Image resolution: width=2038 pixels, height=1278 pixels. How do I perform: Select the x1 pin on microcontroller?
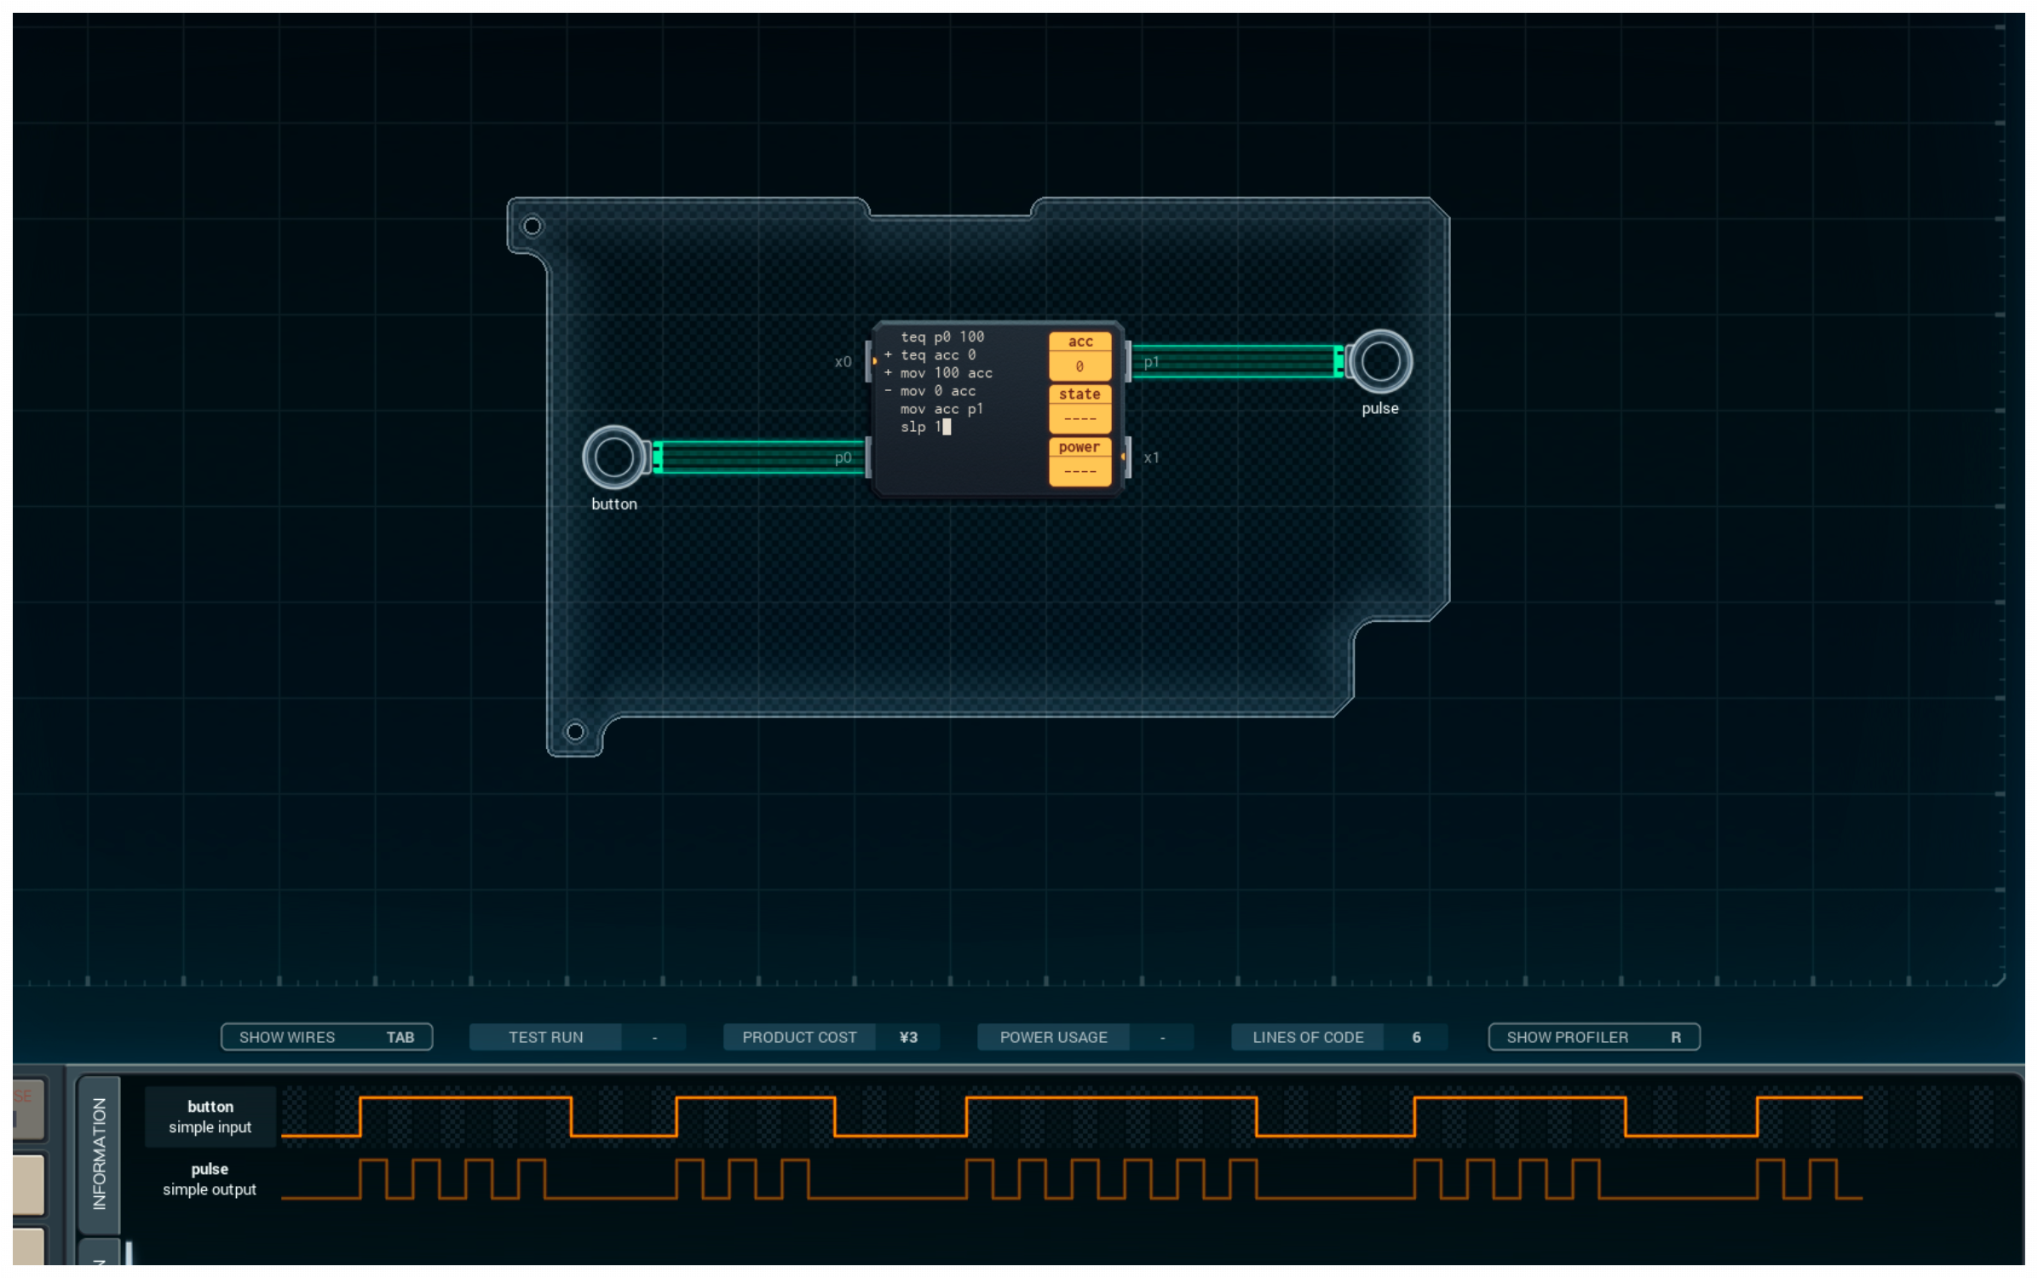click(x=1127, y=458)
